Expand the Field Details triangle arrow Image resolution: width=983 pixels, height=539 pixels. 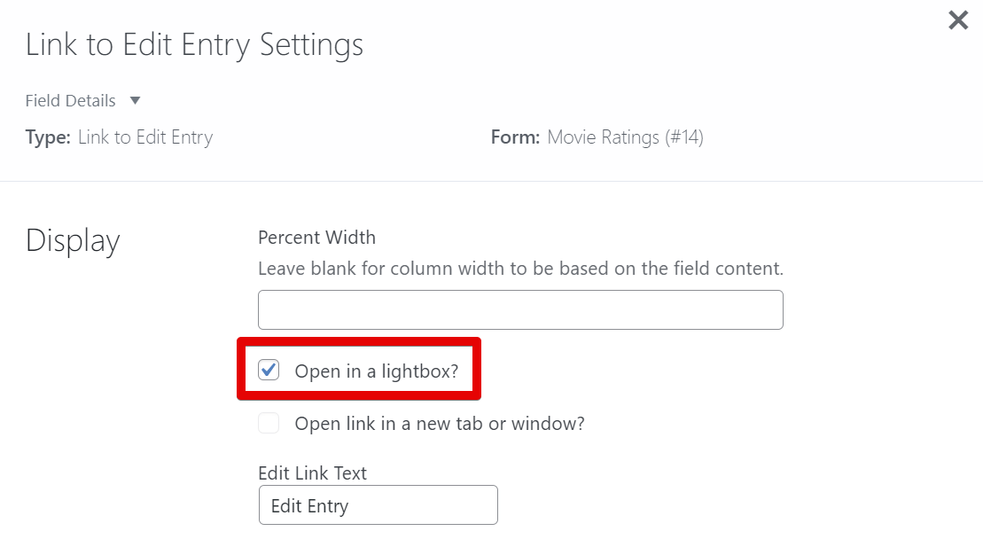click(x=135, y=100)
